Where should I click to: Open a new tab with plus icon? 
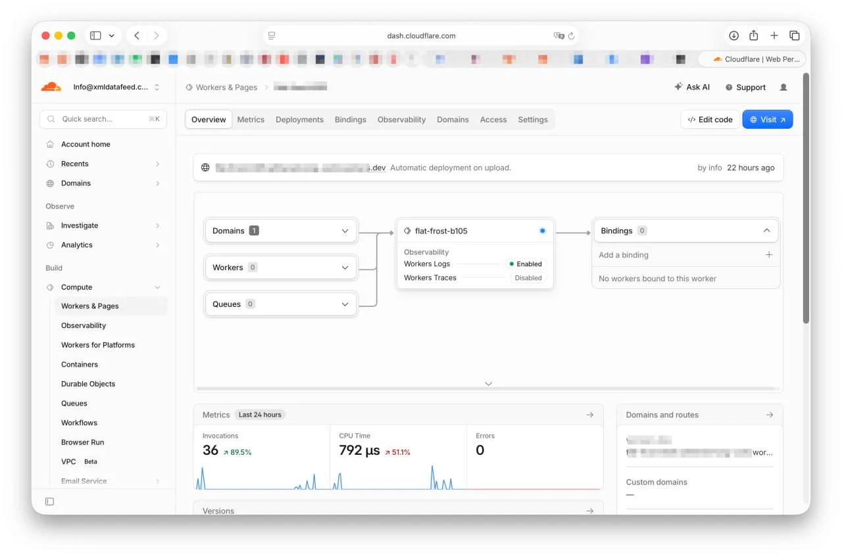pyautogui.click(x=774, y=35)
